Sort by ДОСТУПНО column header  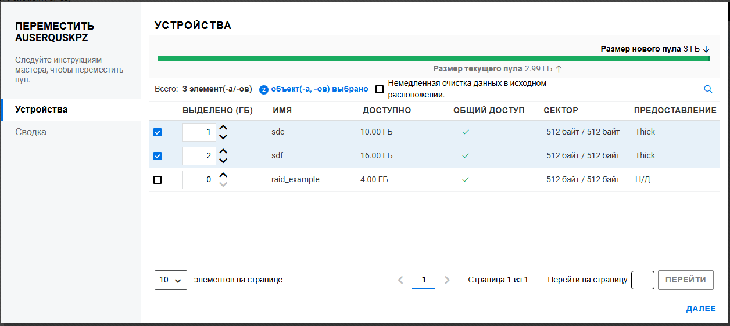tap(387, 111)
